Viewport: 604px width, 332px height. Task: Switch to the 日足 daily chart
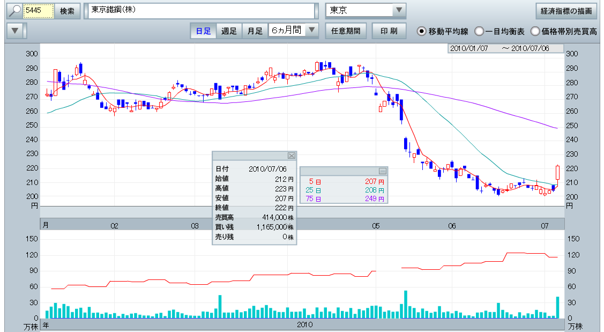[x=203, y=31]
